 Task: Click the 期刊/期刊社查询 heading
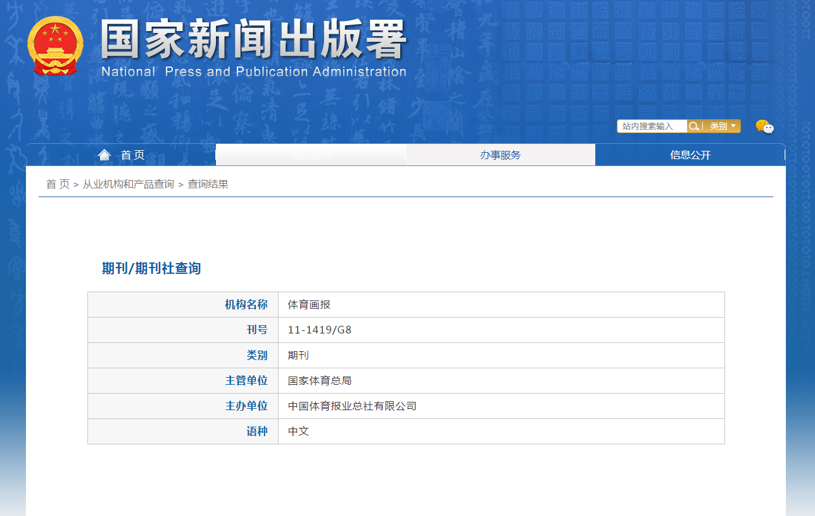(x=151, y=268)
